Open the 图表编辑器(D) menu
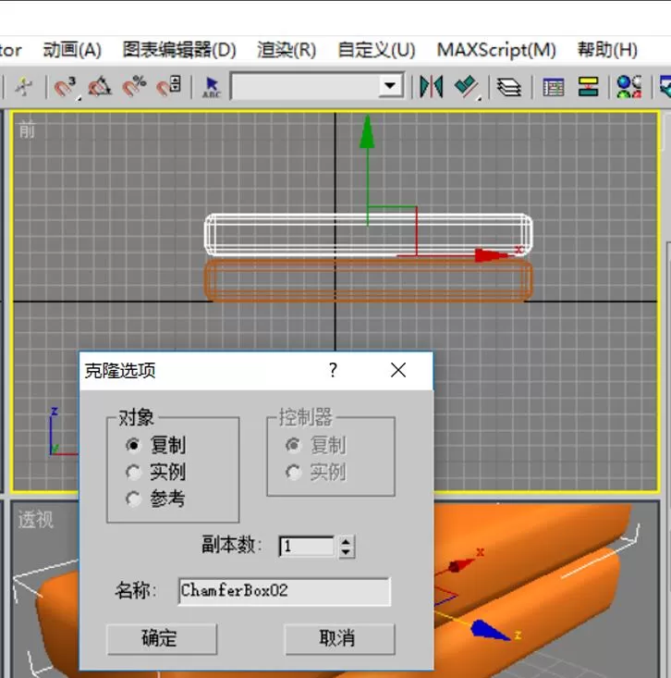 click(179, 50)
